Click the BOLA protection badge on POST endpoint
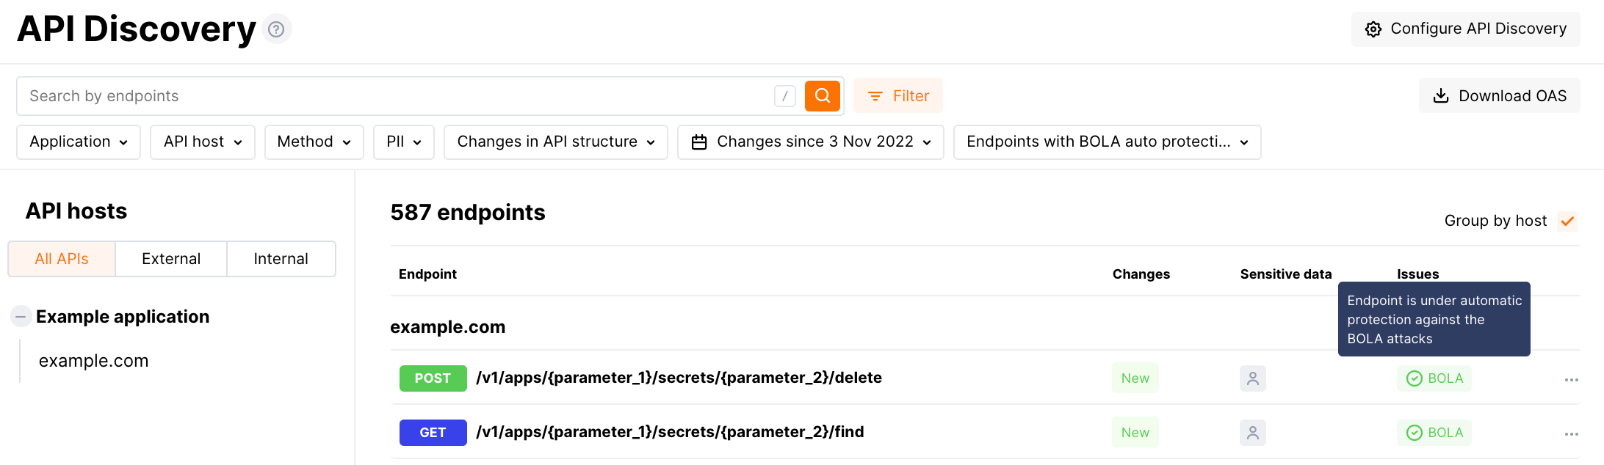Screen dimensions: 1604x465 click(1434, 378)
